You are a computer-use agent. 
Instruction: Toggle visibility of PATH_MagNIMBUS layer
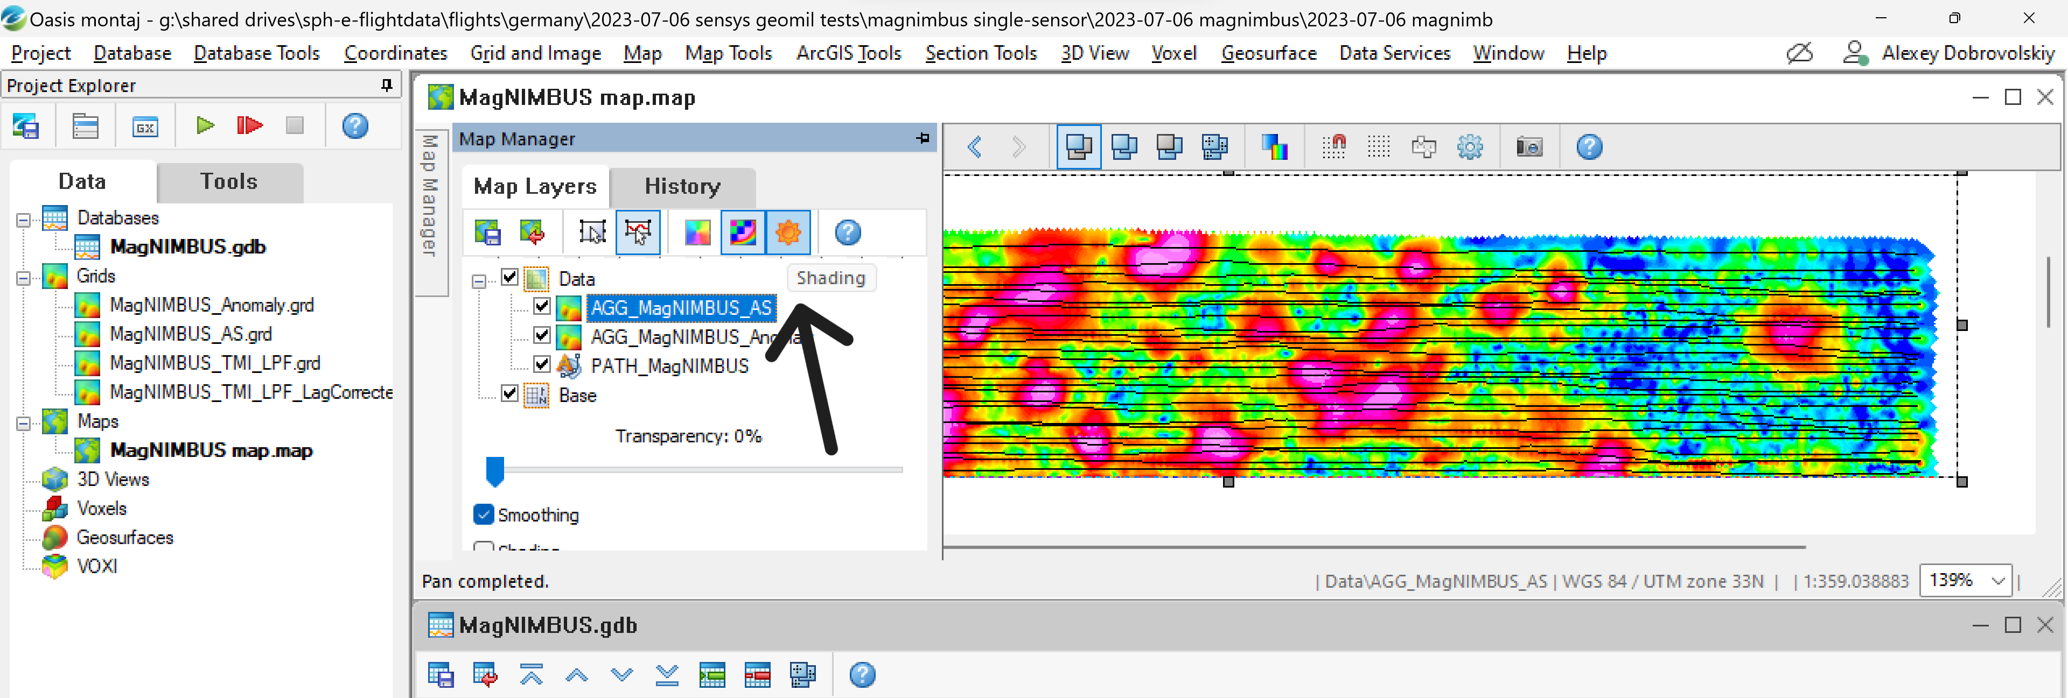[x=541, y=365]
